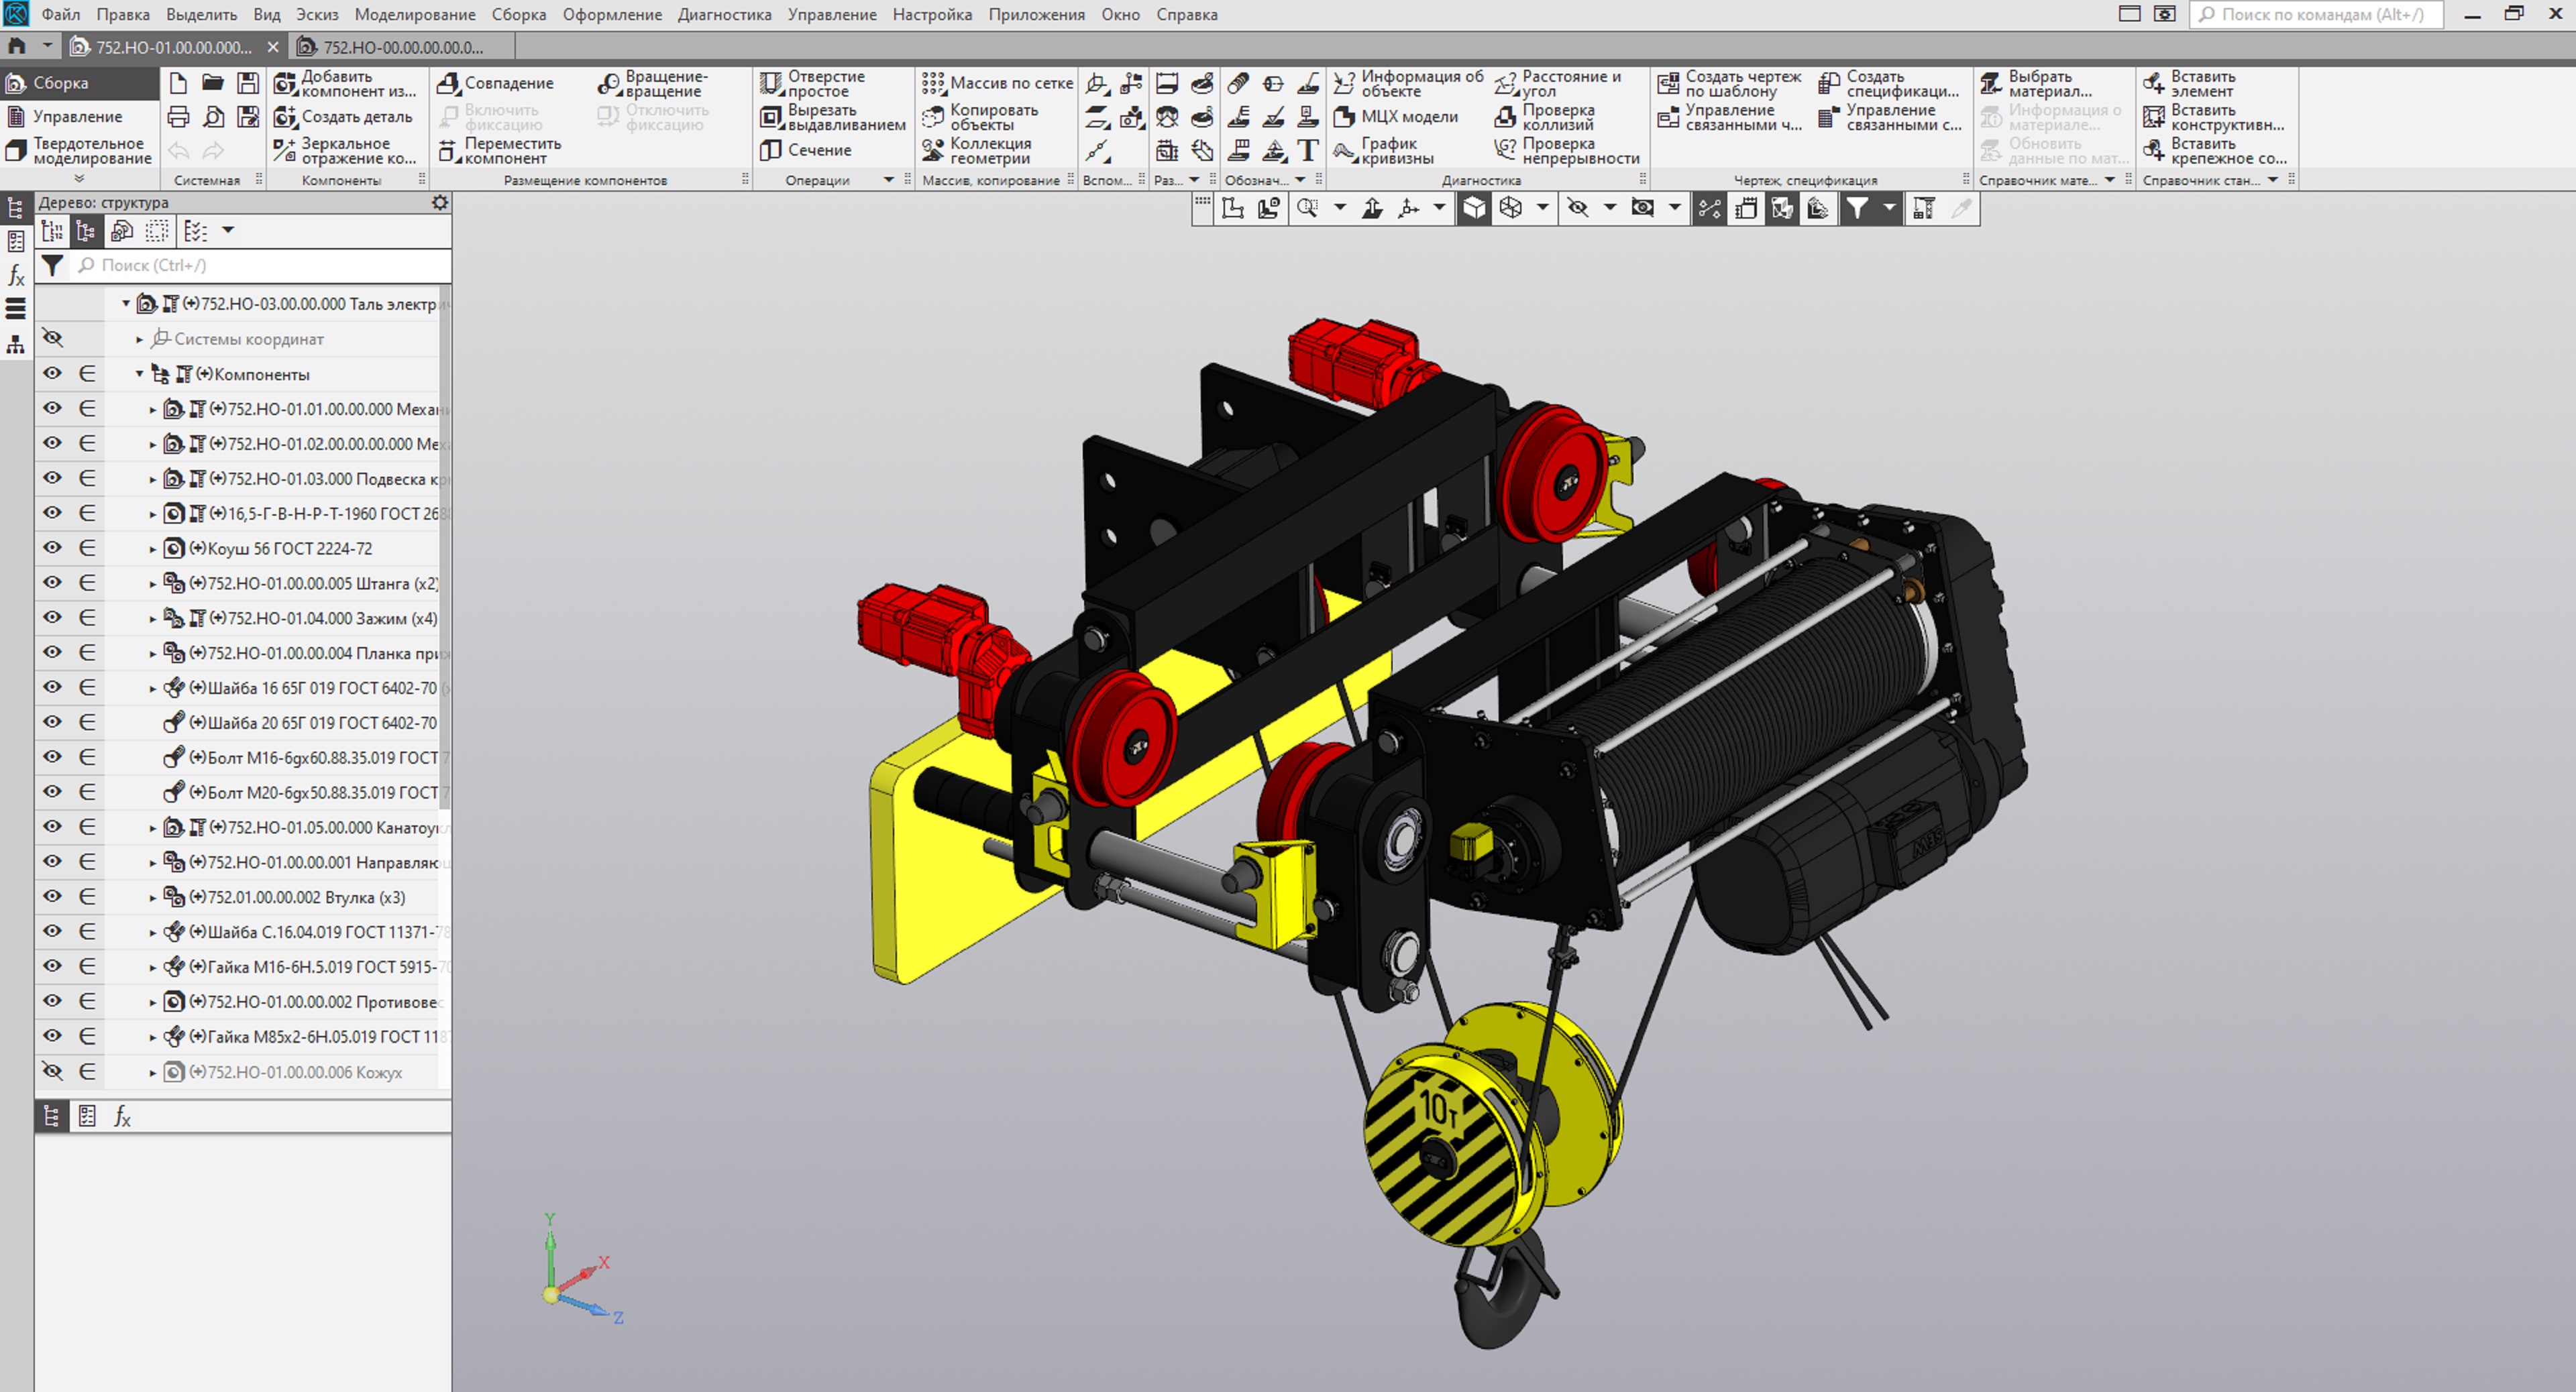Viewport: 2576px width, 1392px height.
Task: Switch to the 752.НО-00.00.00.00.0 document tab
Action: click(x=403, y=47)
